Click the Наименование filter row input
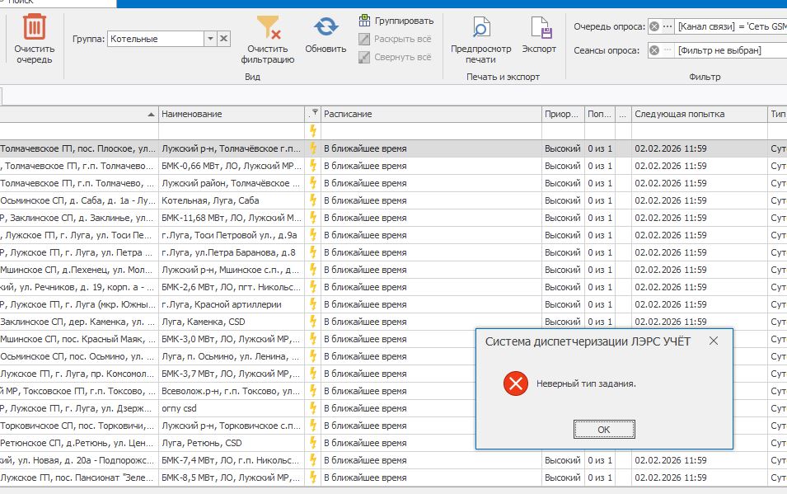Image resolution: width=787 pixels, height=494 pixels. pyautogui.click(x=231, y=131)
